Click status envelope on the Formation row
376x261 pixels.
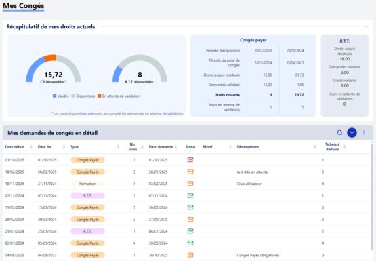click(x=190, y=184)
